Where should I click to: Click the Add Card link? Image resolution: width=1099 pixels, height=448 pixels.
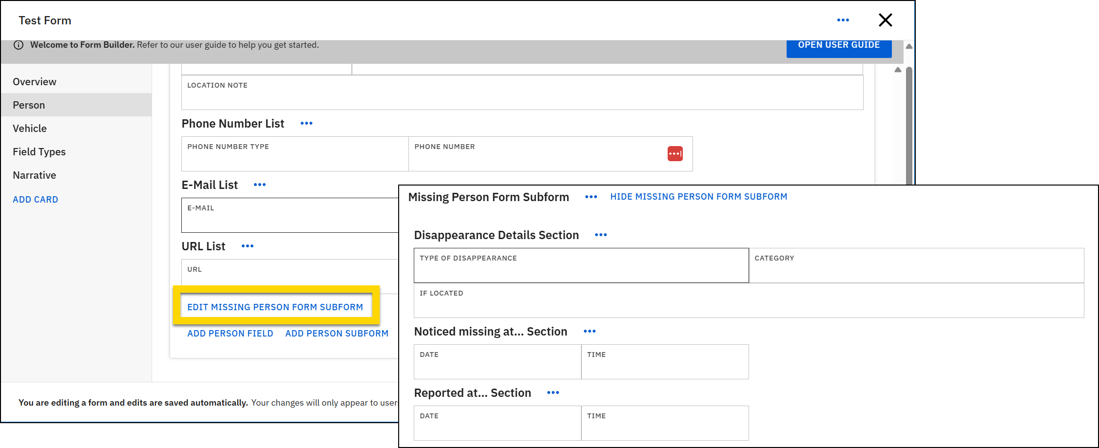pos(36,200)
